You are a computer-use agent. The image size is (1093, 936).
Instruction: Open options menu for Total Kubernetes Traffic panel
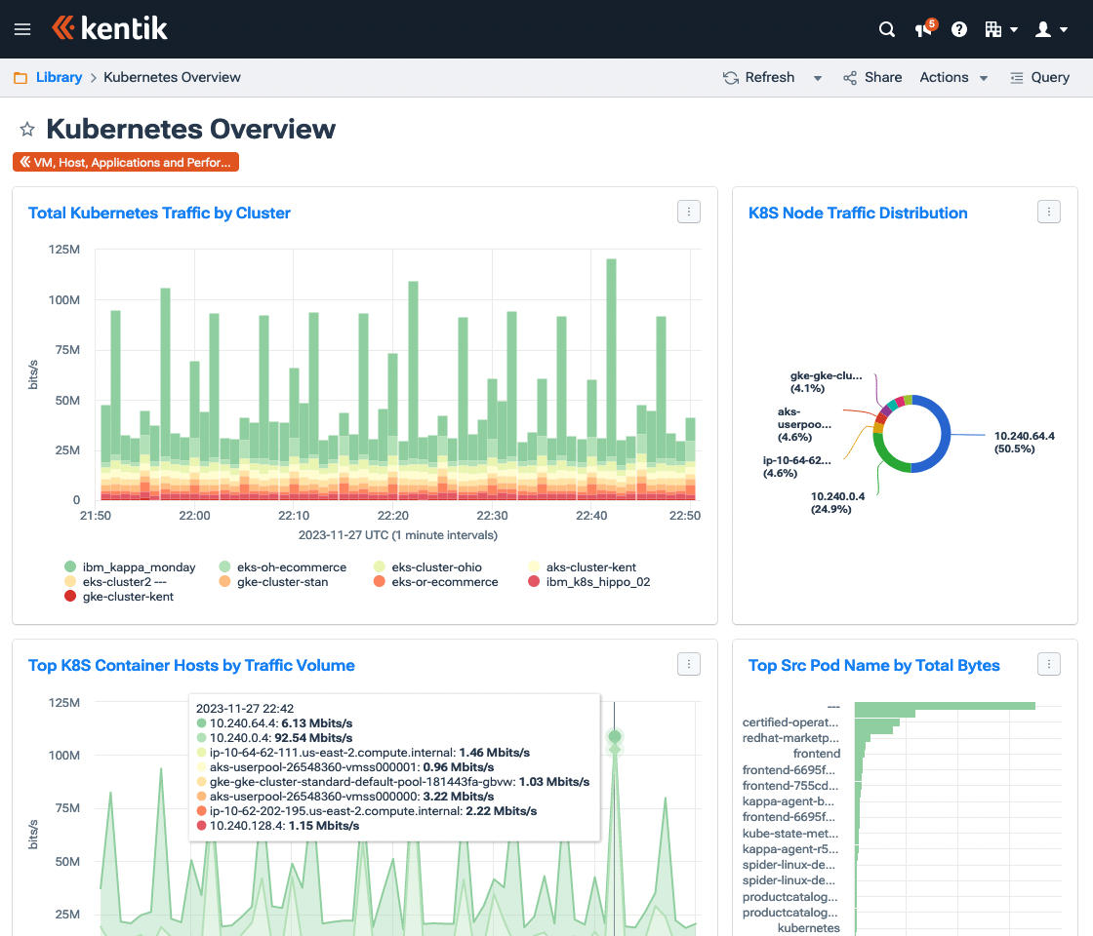688,212
